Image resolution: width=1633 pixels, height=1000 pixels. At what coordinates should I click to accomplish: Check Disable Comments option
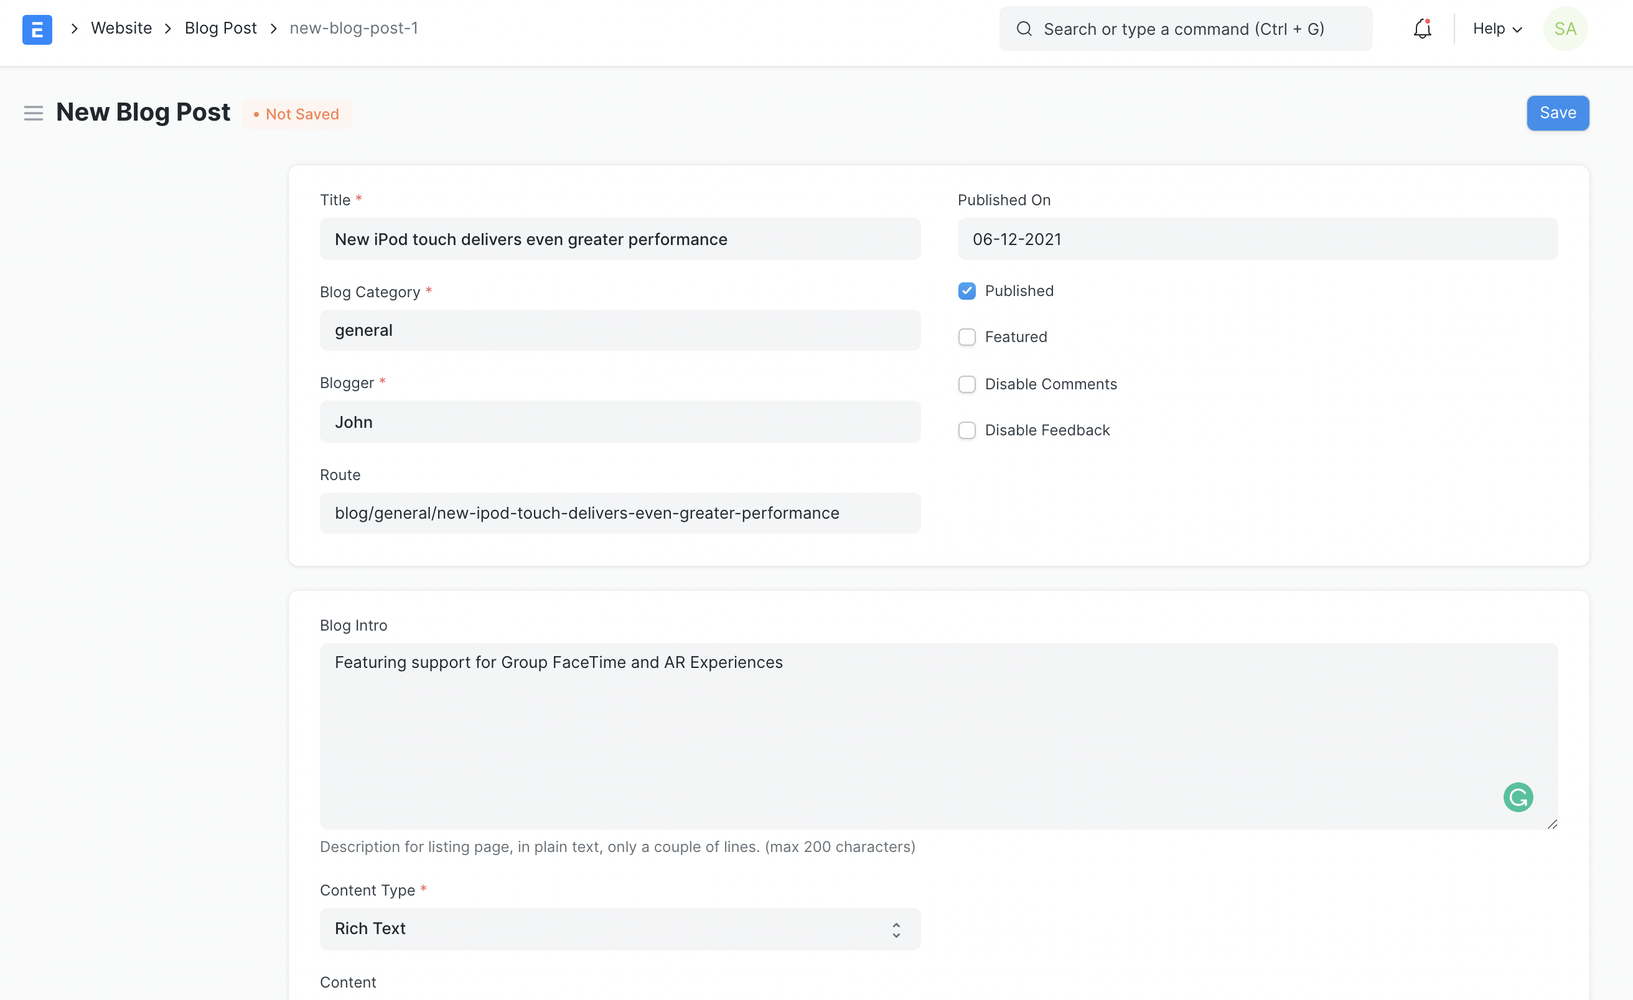coord(967,384)
